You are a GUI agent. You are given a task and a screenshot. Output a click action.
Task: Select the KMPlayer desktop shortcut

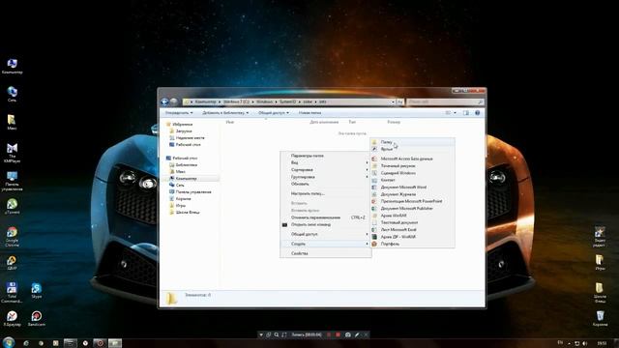tap(12, 153)
